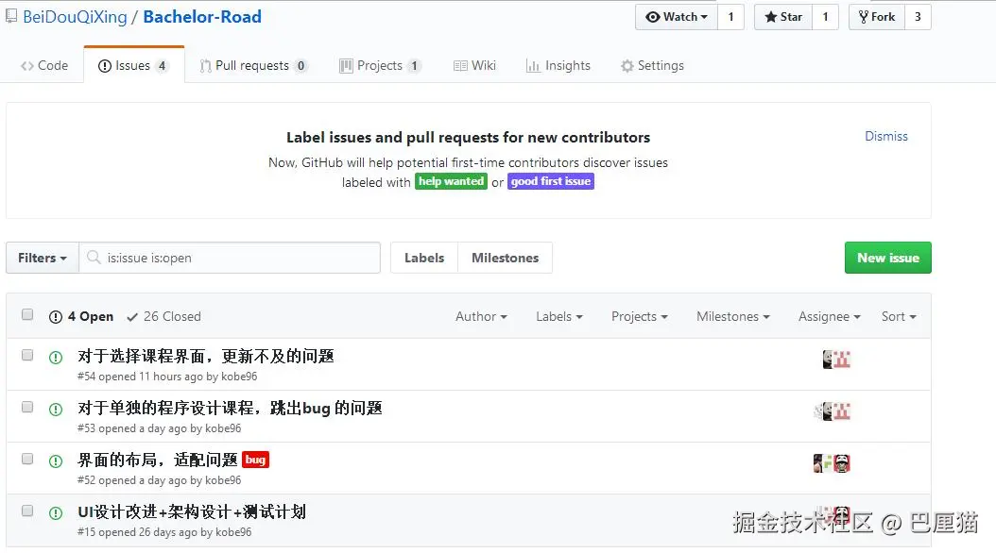Image resolution: width=996 pixels, height=553 pixels.
Task: Open the Settings tab
Action: (652, 65)
